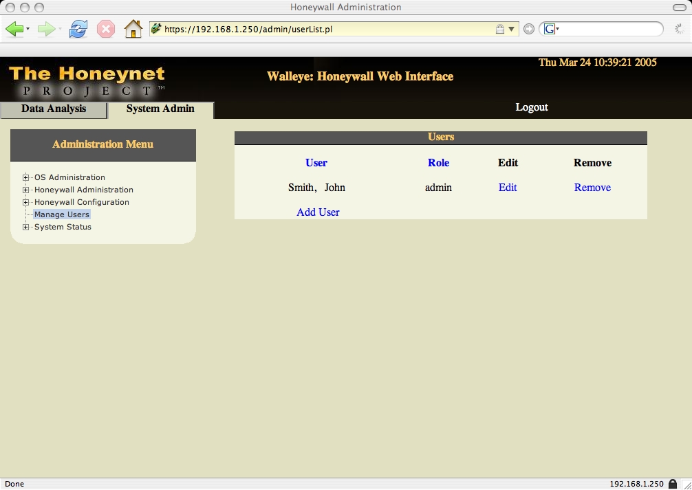Go back with the green Back arrow

point(14,29)
